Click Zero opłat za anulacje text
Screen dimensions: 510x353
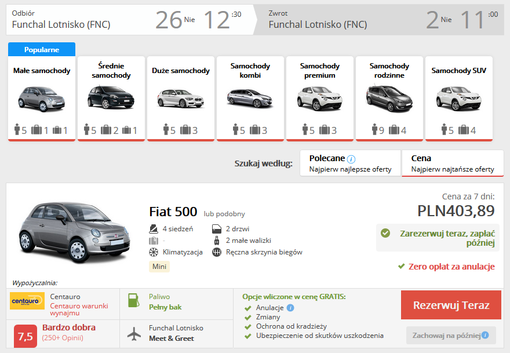(451, 267)
